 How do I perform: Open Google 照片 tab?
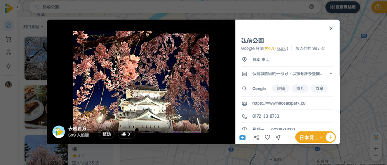click(300, 89)
